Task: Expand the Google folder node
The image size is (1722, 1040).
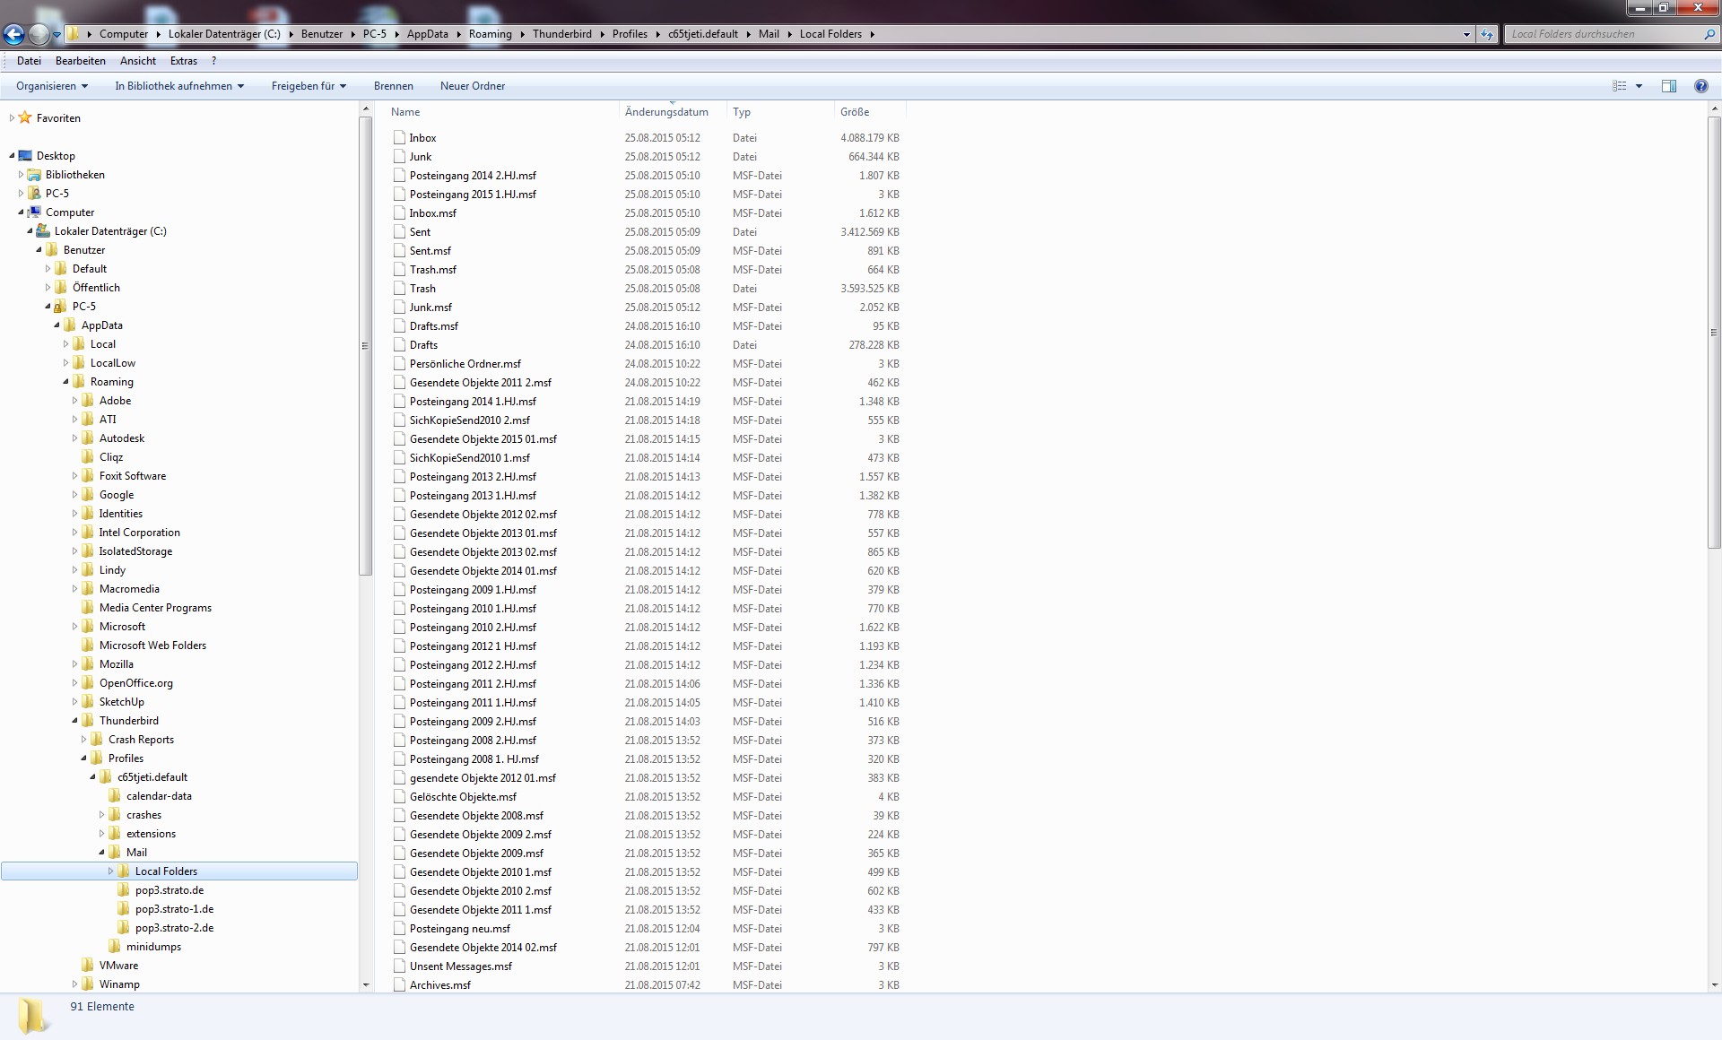Action: [75, 495]
